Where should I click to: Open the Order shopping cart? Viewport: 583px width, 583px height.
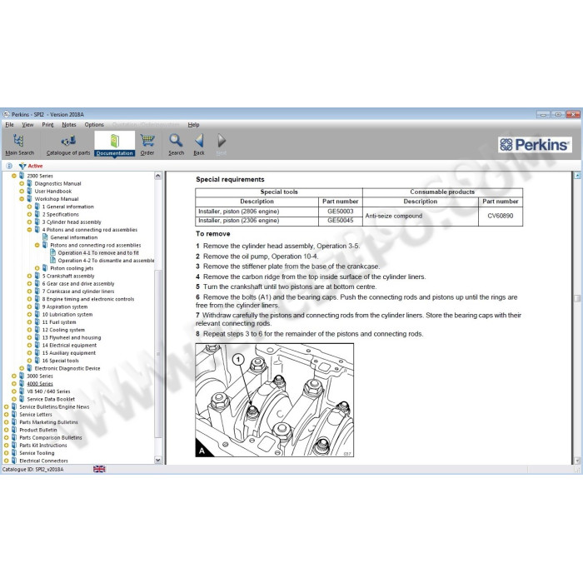pyautogui.click(x=147, y=144)
